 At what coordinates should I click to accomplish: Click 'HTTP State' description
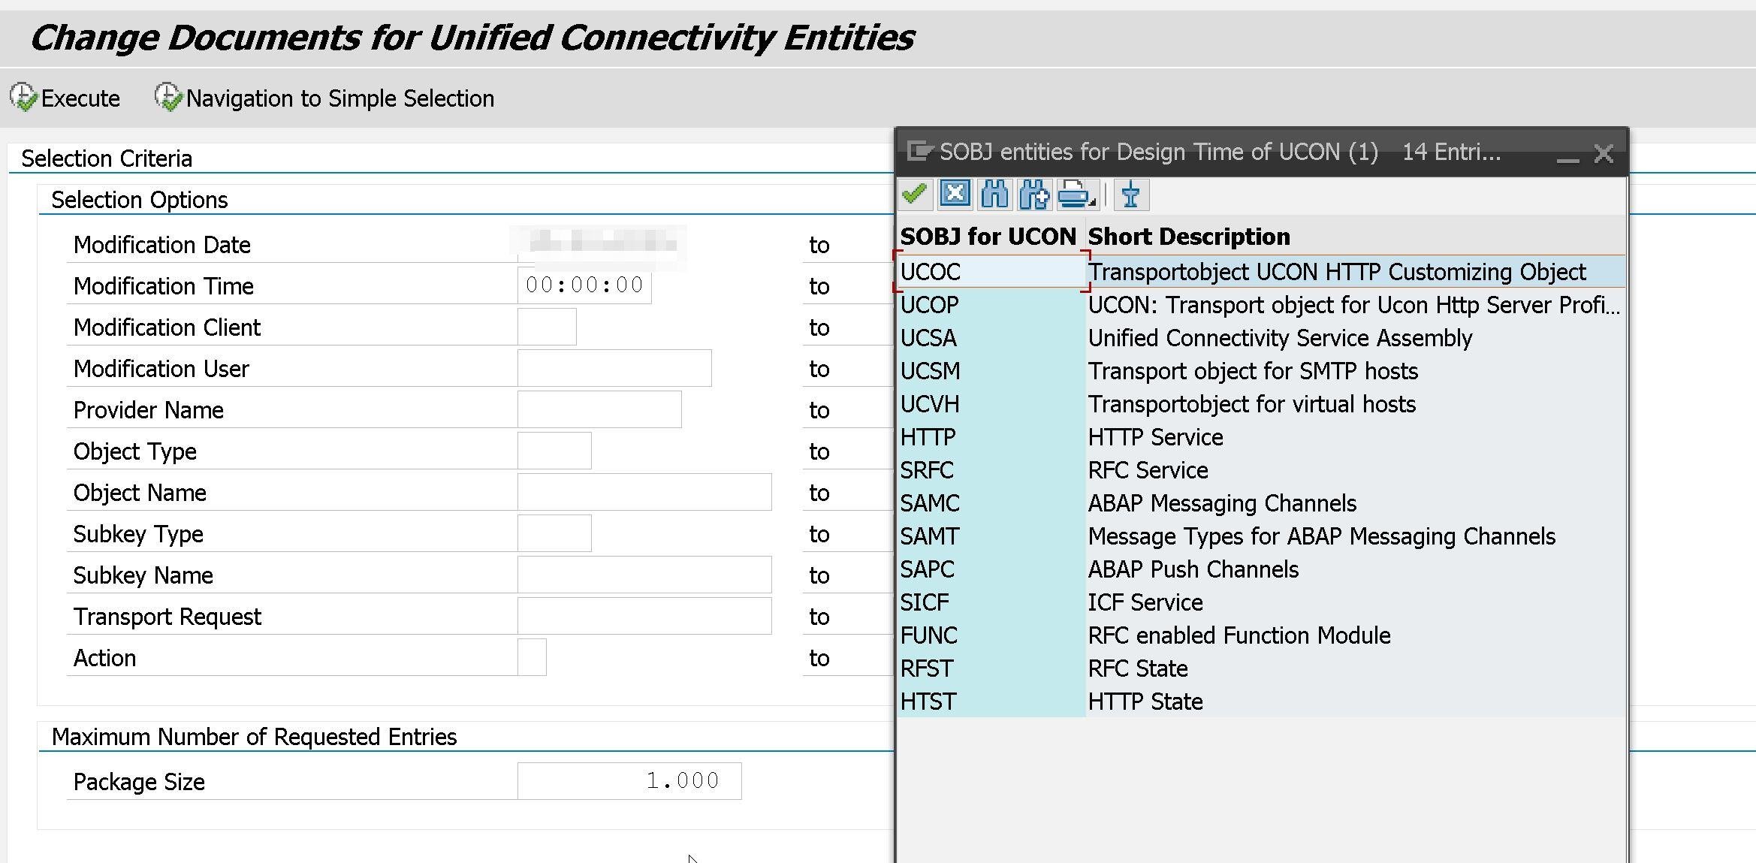pyautogui.click(x=1145, y=702)
